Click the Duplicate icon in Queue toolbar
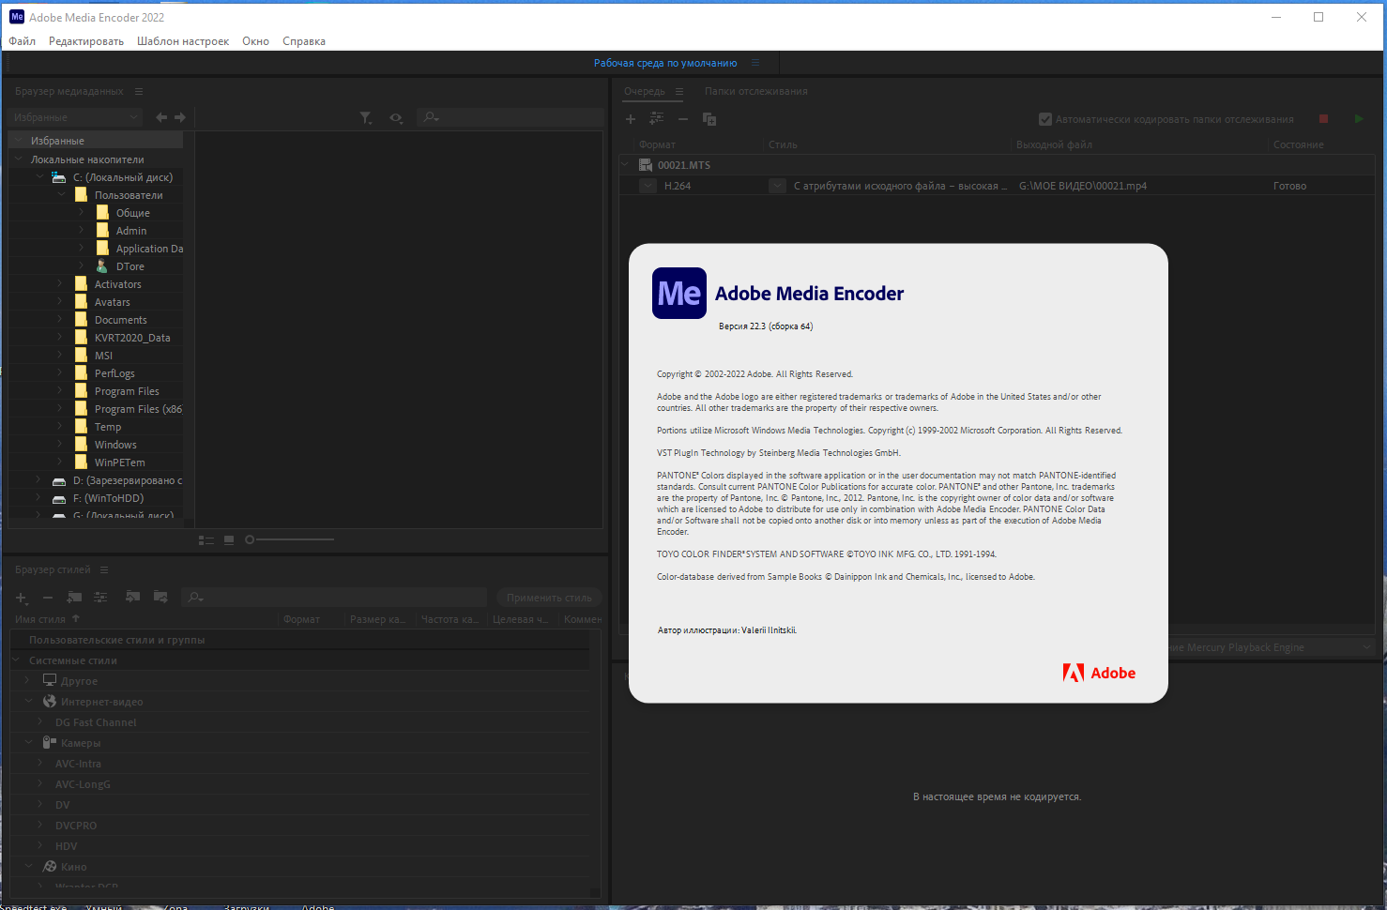This screenshot has width=1387, height=910. (709, 119)
